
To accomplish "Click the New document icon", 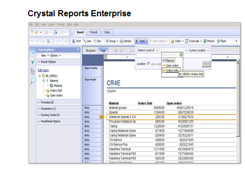I will click(32, 32).
